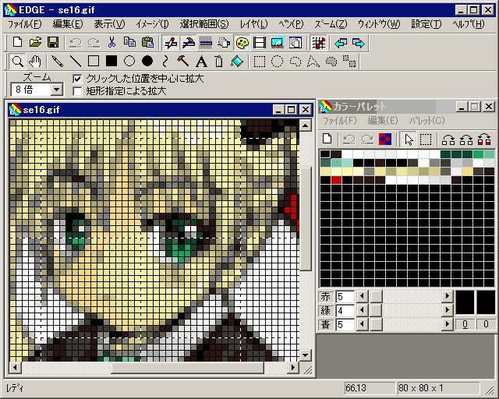Open a file with the folder icon

pyautogui.click(x=35, y=43)
